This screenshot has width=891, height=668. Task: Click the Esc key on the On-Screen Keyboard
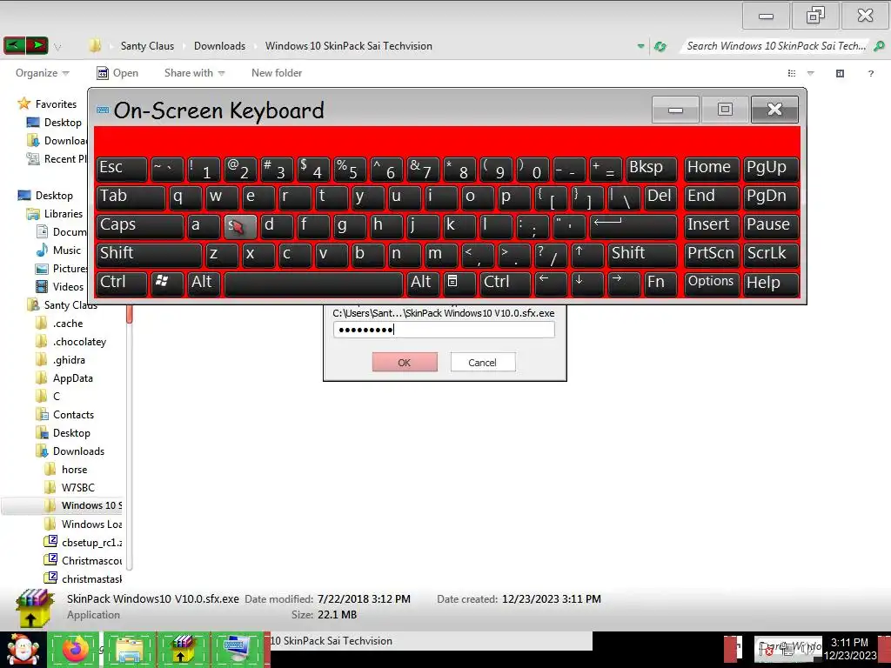tap(122, 169)
